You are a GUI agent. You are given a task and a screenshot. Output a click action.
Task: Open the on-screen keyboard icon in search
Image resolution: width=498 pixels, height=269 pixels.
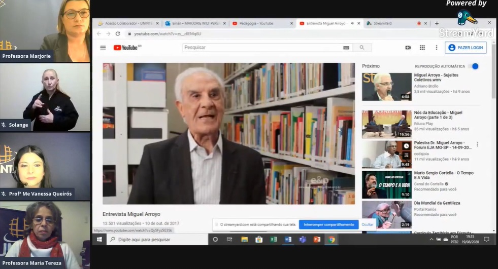(x=346, y=48)
